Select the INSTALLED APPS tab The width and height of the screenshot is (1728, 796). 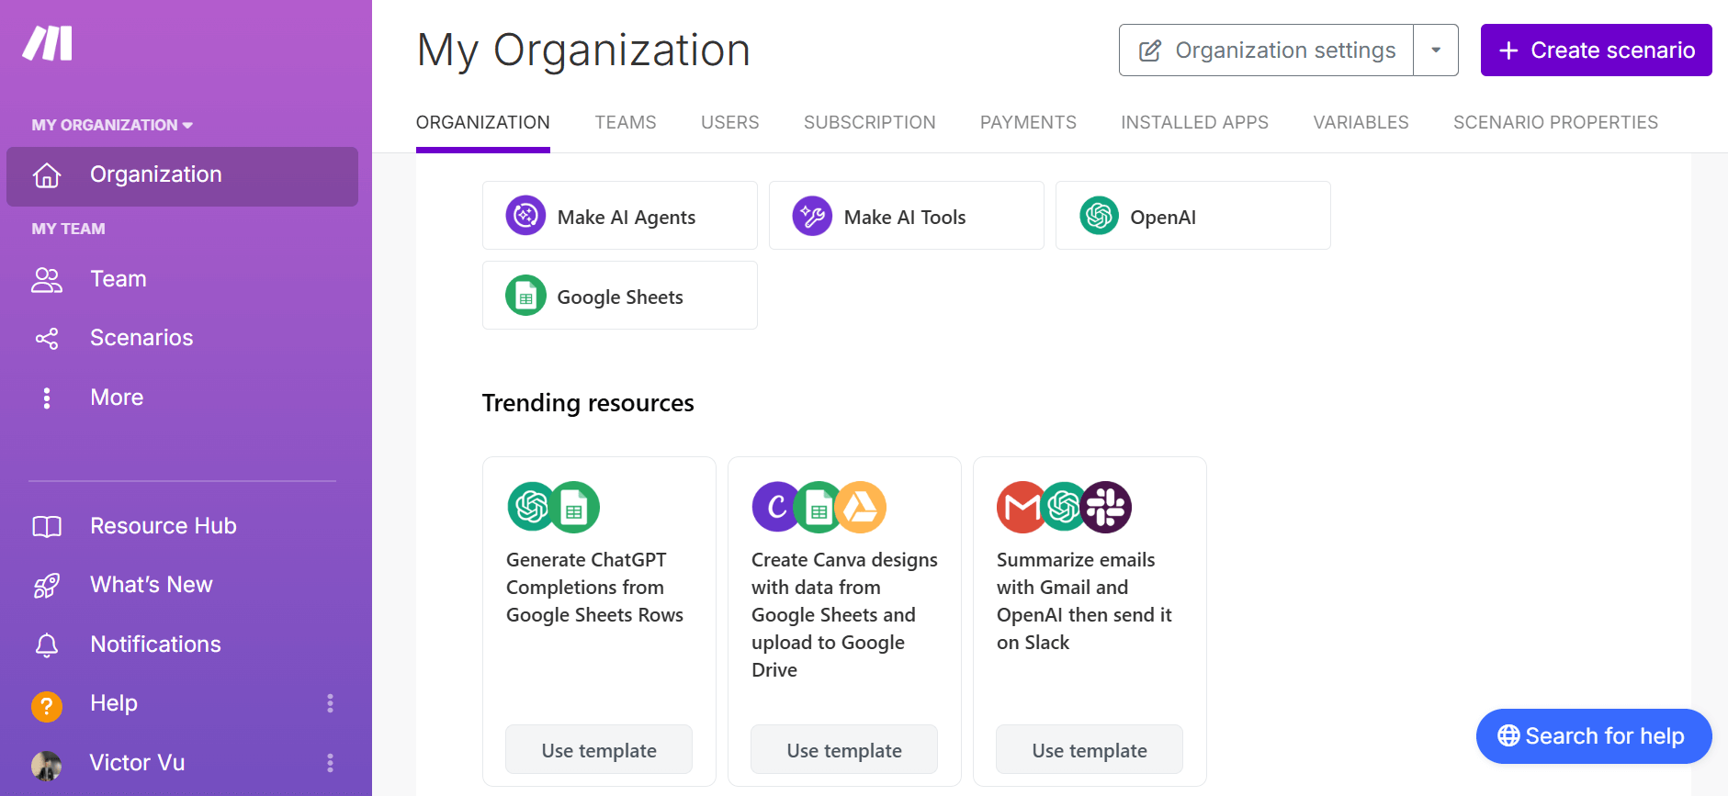coord(1194,122)
